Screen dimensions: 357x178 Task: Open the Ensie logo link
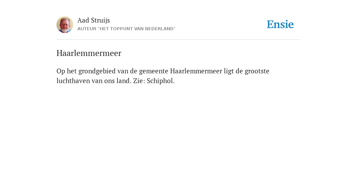(x=280, y=24)
